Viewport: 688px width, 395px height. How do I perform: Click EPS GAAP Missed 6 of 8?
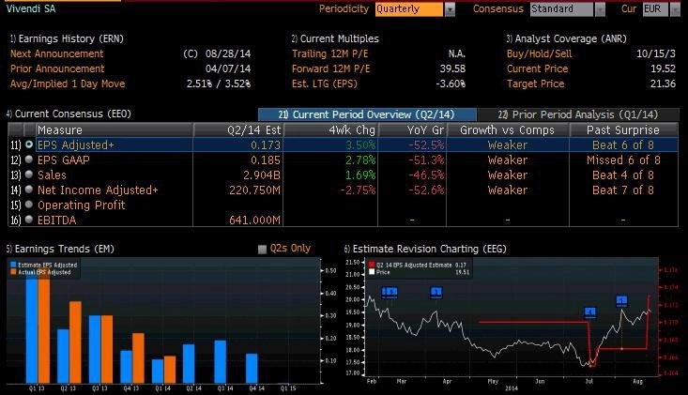tap(623, 160)
